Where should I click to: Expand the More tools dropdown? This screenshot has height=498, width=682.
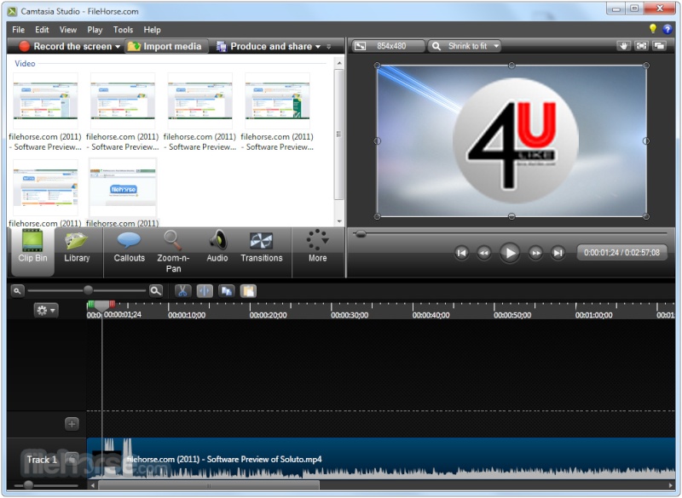[x=317, y=247]
